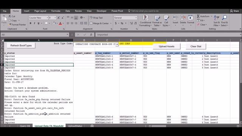The width and height of the screenshot is (242, 136).
Task: Click the Clear Stat button
Action: [196, 46]
